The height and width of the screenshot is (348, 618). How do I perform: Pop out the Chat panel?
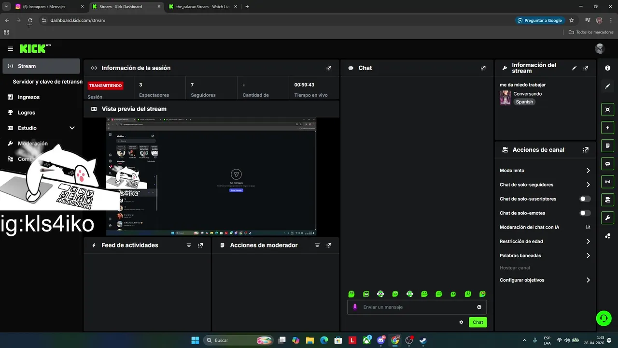click(483, 68)
